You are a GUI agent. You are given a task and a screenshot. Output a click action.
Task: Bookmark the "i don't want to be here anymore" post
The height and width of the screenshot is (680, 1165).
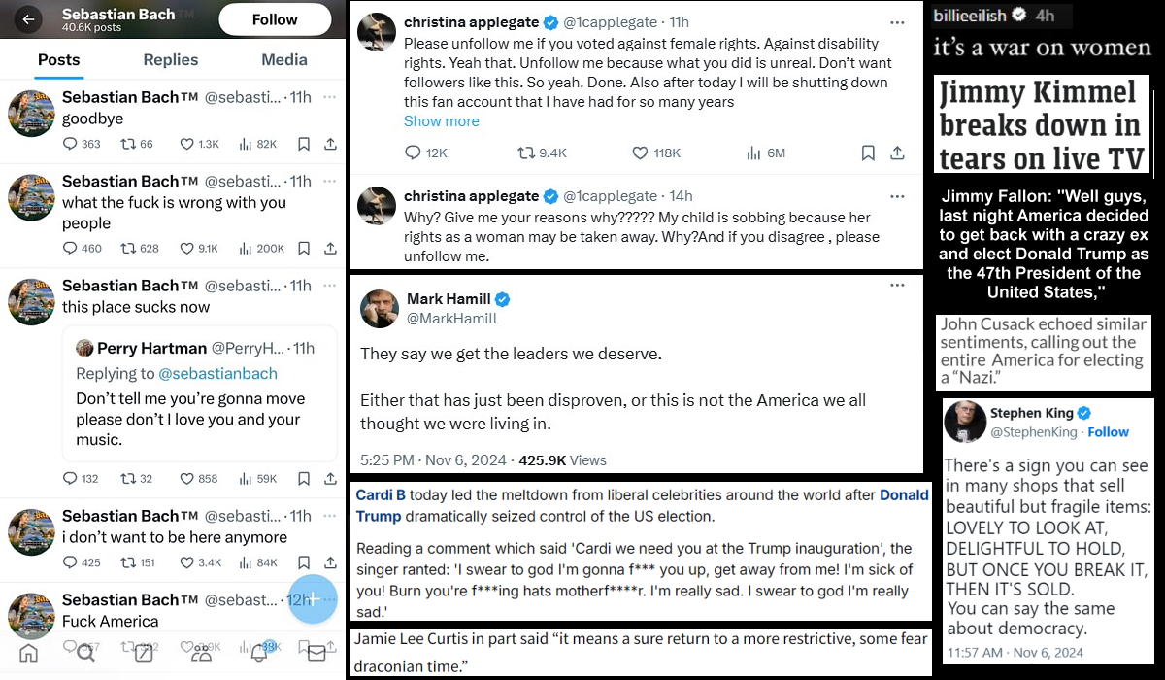point(304,561)
